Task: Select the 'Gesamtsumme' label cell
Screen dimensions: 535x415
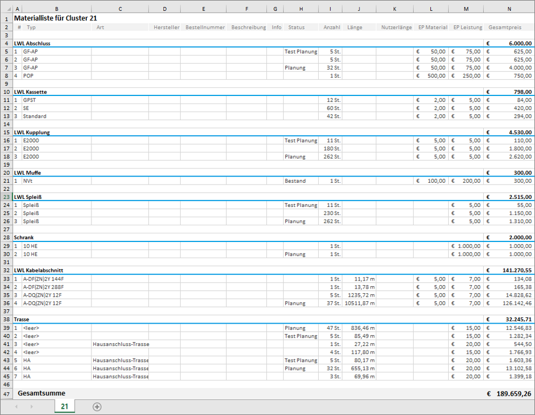Action: pos(41,393)
